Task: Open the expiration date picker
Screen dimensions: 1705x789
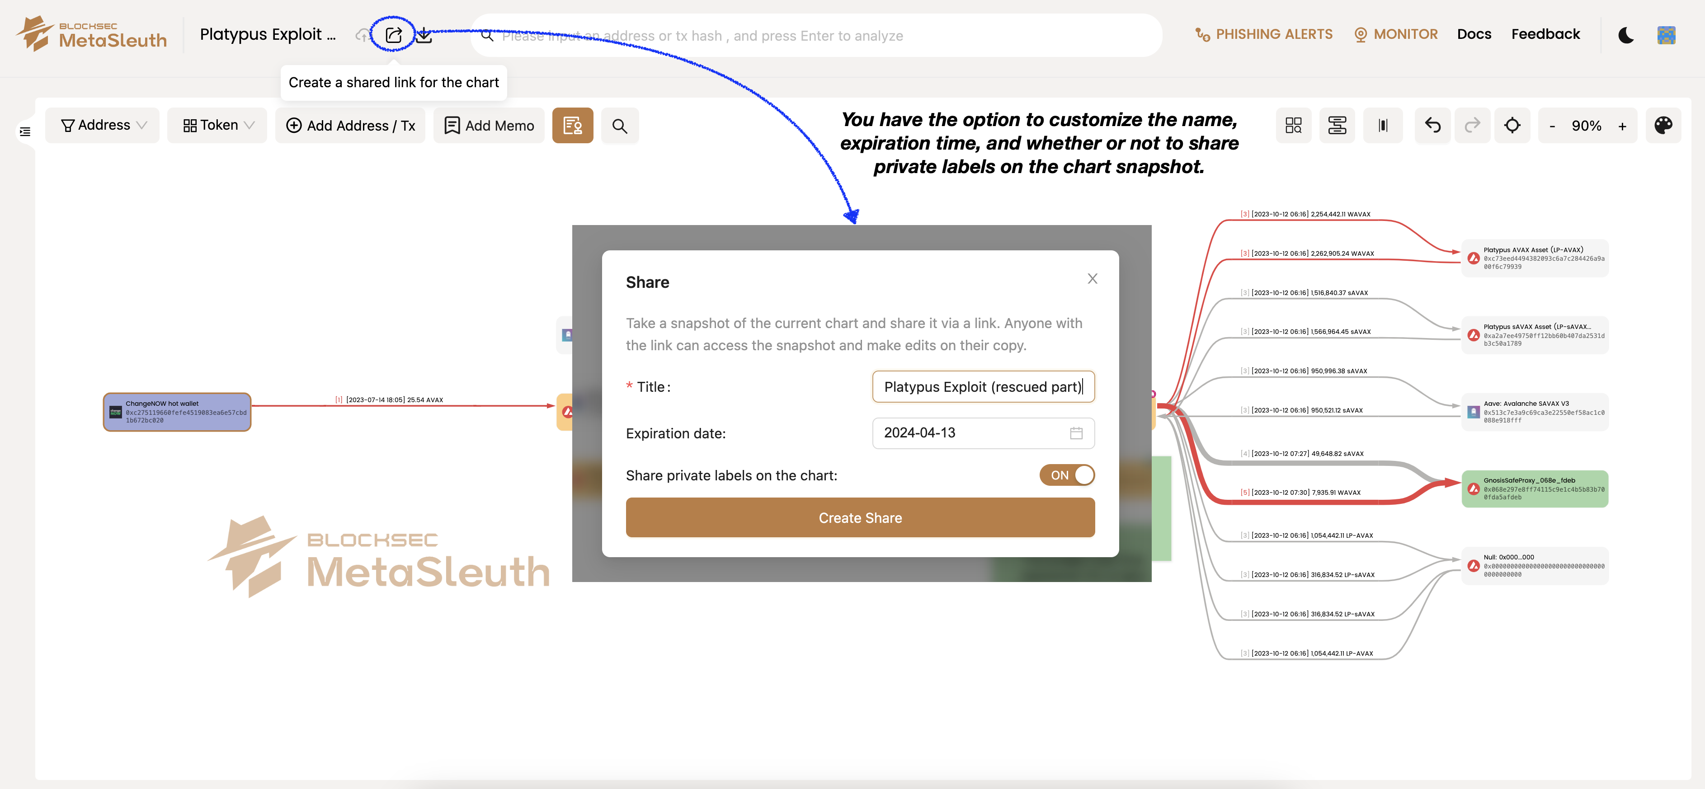Action: [983, 433]
